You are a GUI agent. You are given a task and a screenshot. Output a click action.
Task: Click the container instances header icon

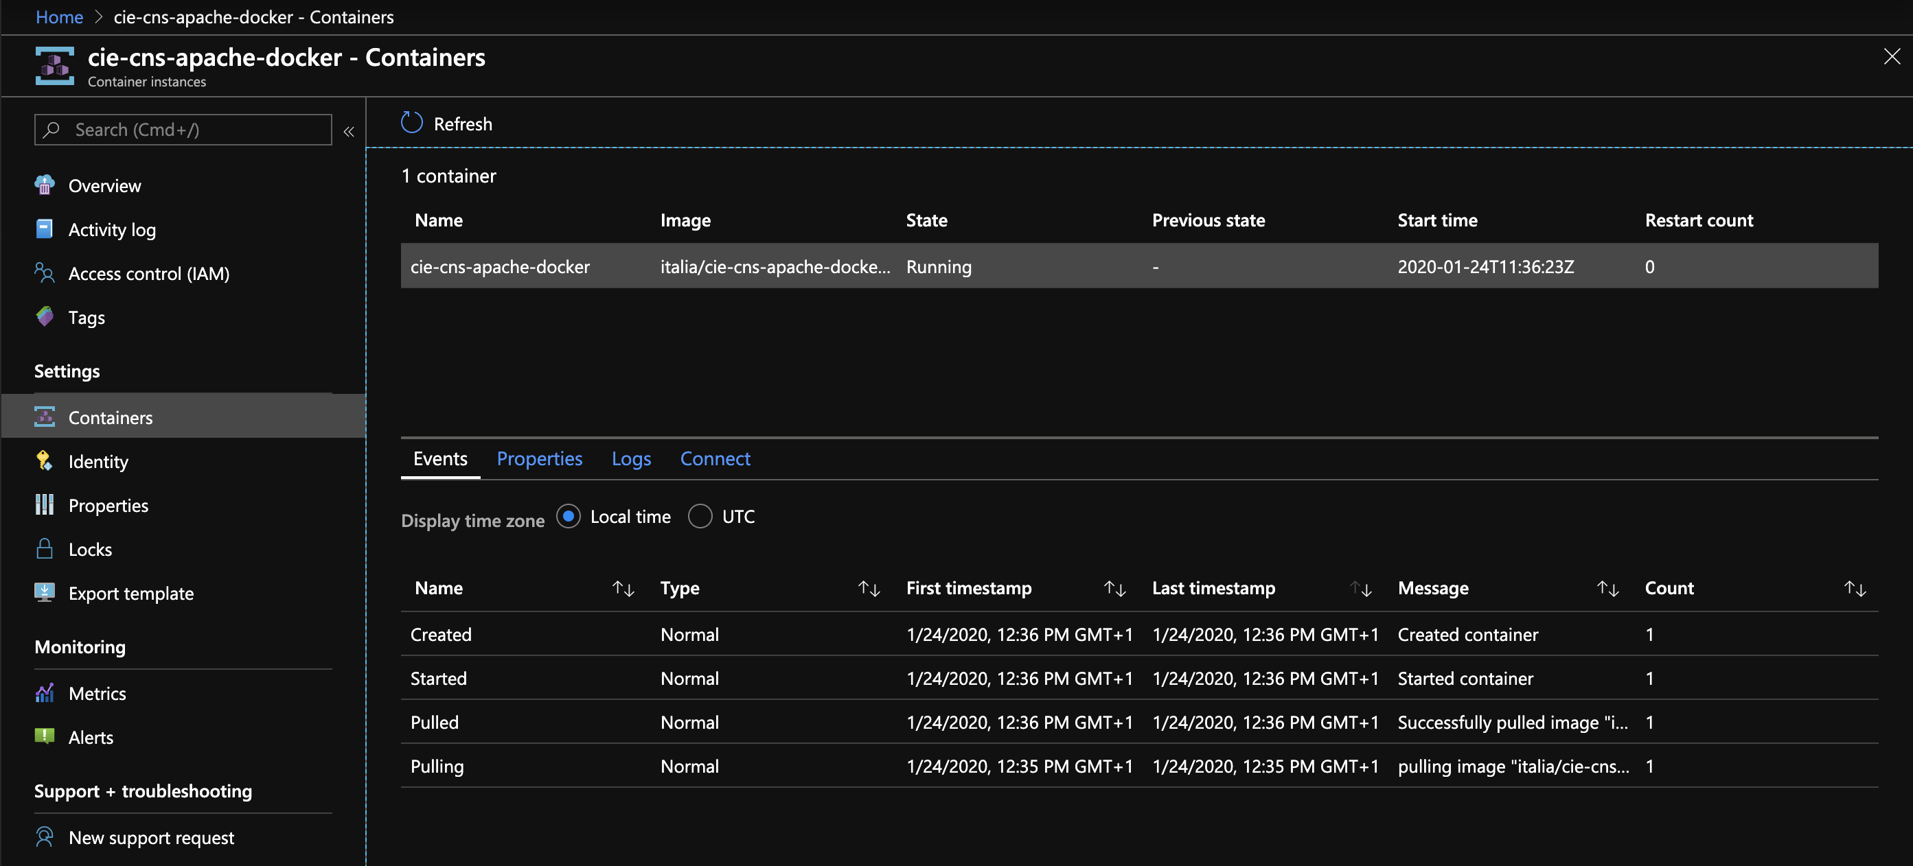(55, 66)
